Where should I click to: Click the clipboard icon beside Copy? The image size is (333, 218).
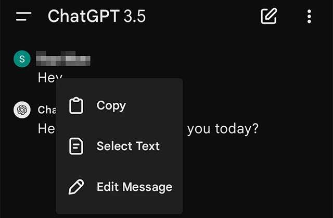tap(76, 106)
